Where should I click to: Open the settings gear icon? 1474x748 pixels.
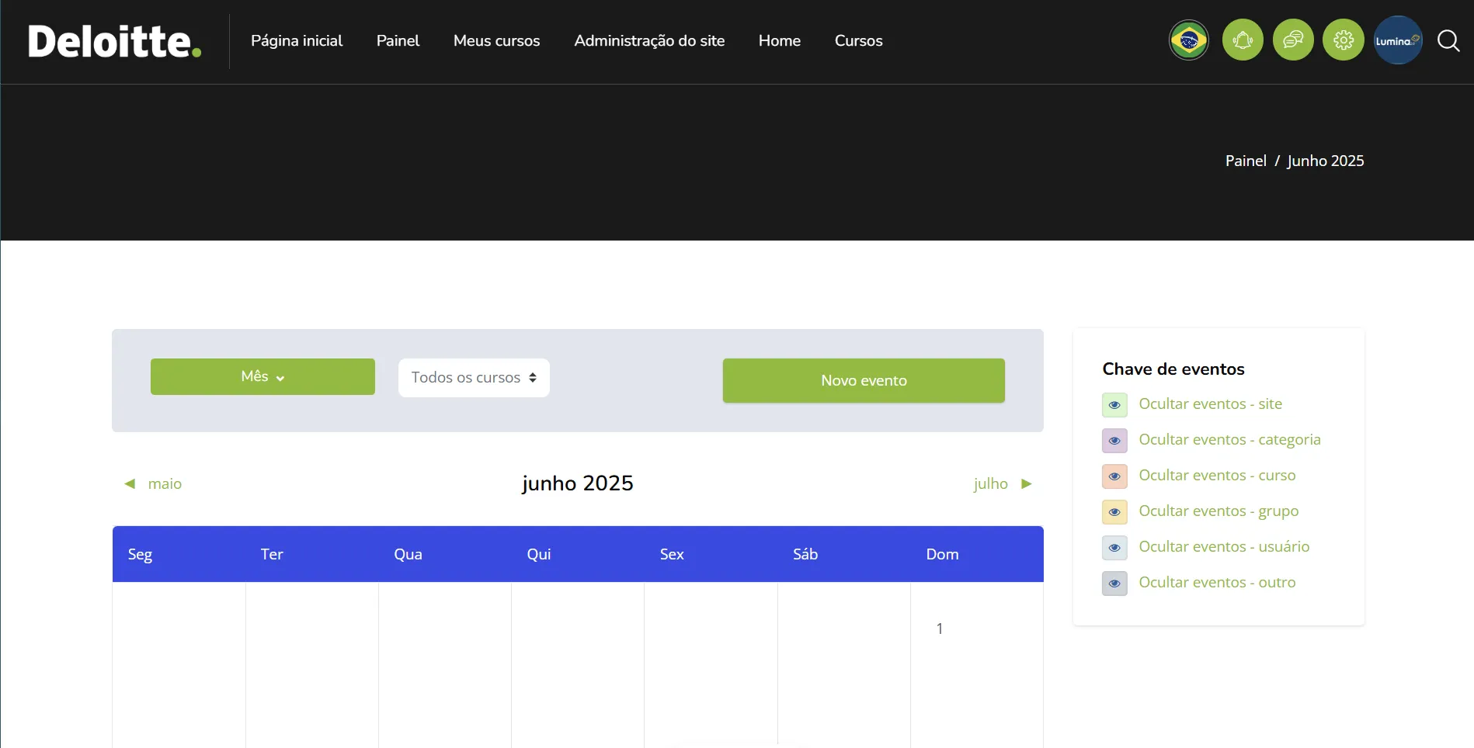click(1344, 40)
